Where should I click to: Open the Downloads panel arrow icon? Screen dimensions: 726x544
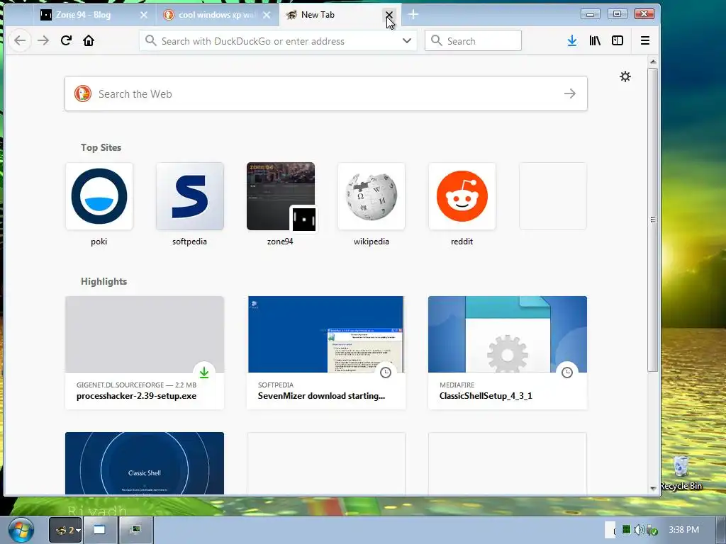[x=572, y=40]
